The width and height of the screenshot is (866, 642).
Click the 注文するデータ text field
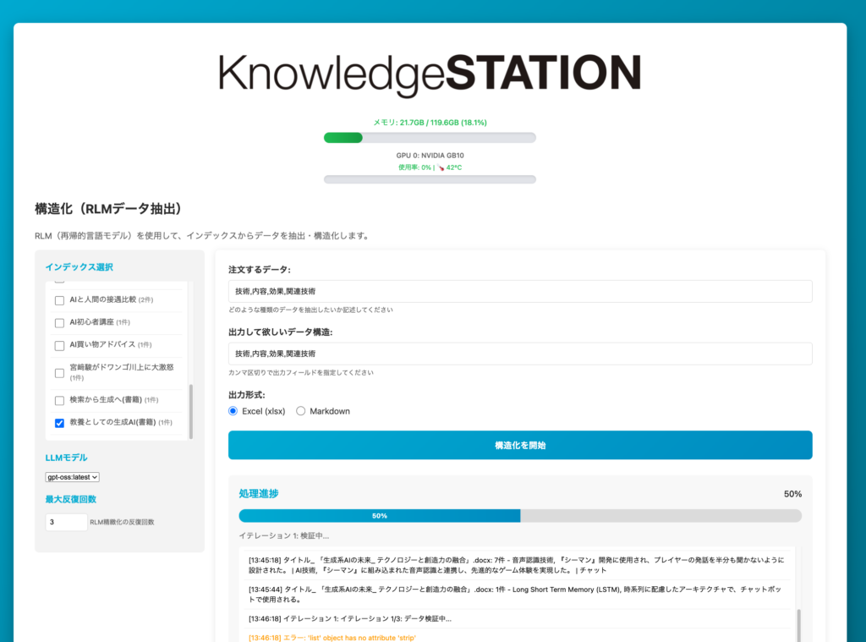(x=520, y=291)
